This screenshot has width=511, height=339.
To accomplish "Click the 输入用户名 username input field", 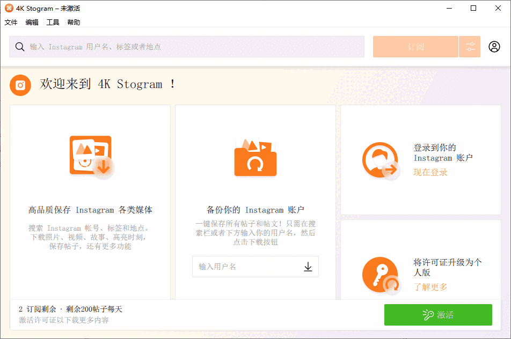I will pos(242,267).
